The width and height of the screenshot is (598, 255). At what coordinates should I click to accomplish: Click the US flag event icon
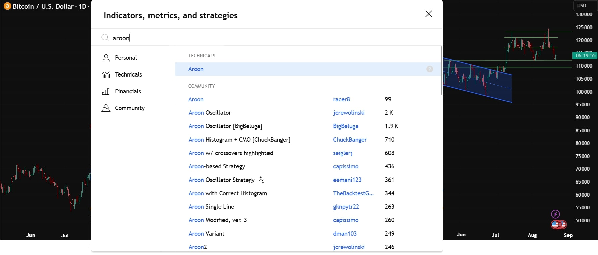(556, 224)
